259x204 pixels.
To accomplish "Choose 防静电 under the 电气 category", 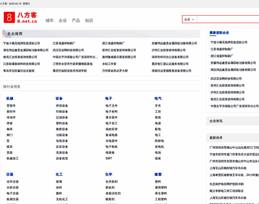I will (x=159, y=141).
